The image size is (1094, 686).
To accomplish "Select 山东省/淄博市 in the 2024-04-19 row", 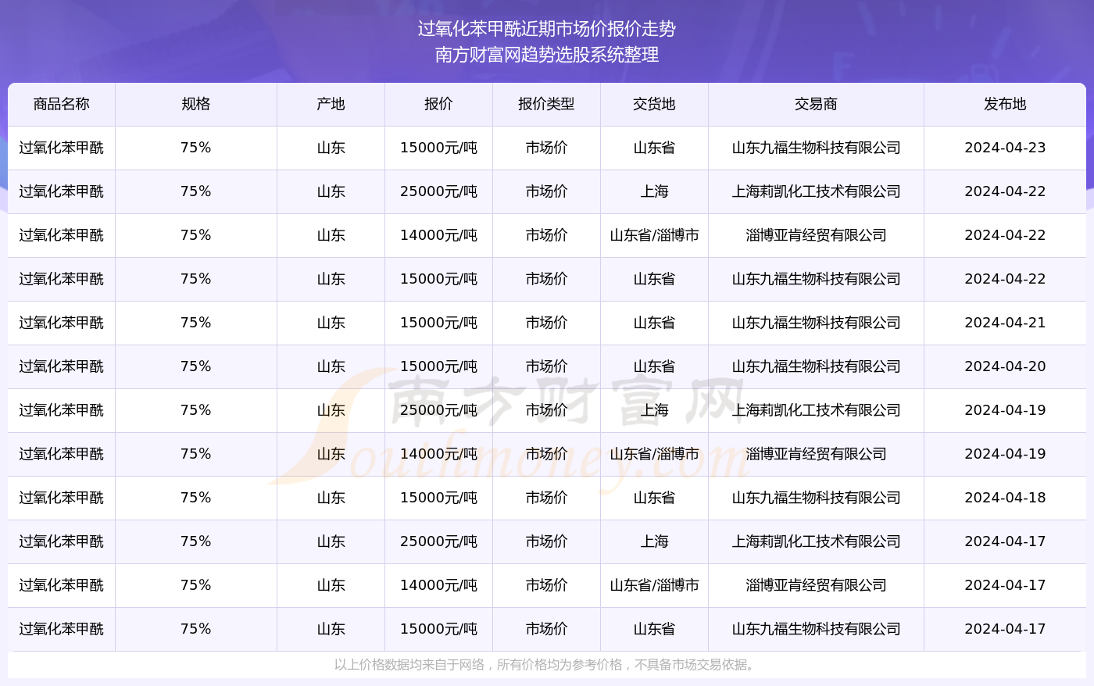I will pos(654,454).
